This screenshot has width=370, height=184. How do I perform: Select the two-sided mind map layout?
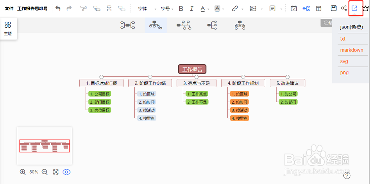pos(128,25)
